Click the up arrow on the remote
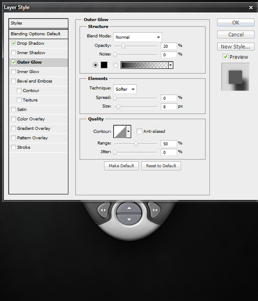 129,208
